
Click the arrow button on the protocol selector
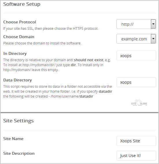click(x=153, y=24)
